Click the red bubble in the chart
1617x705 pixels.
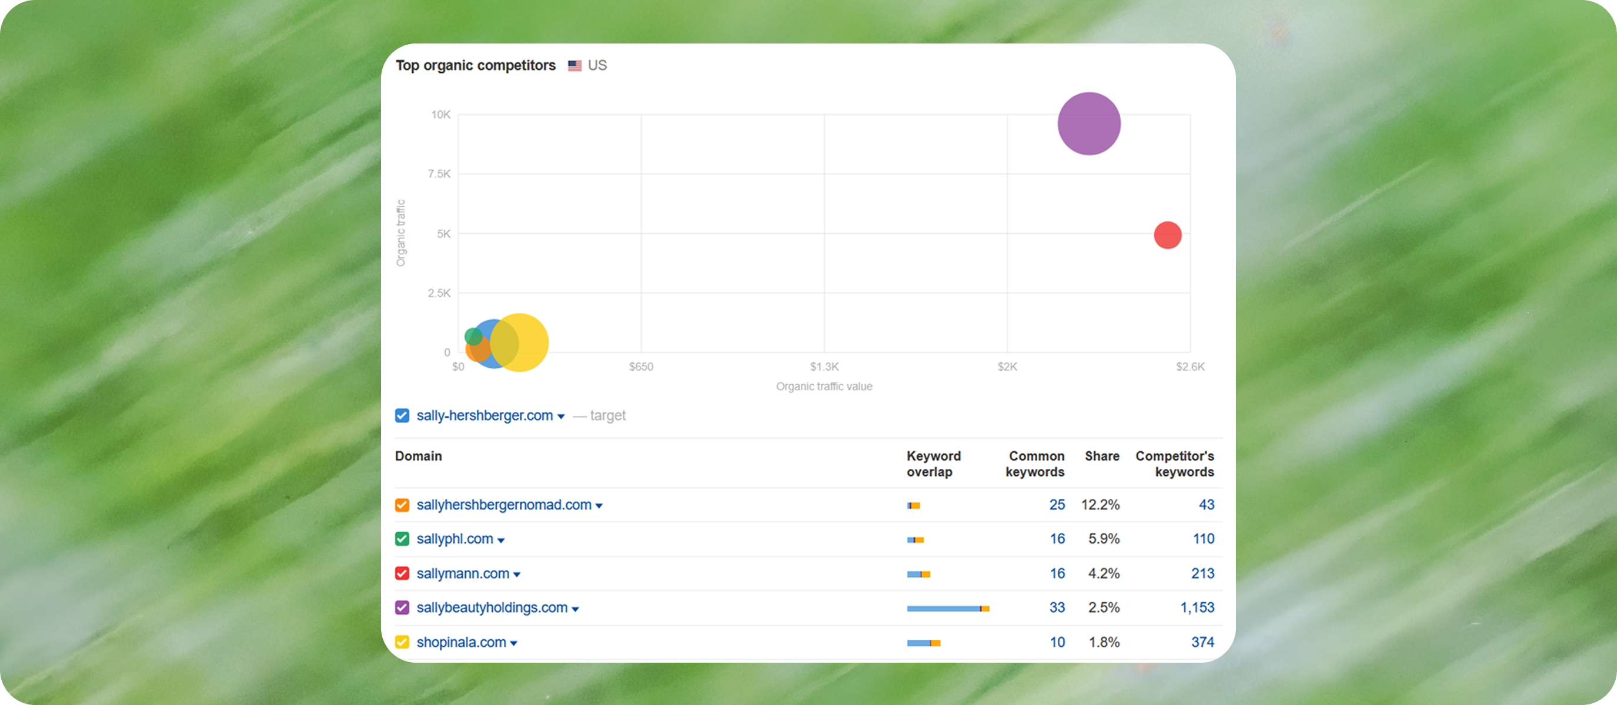click(x=1168, y=235)
